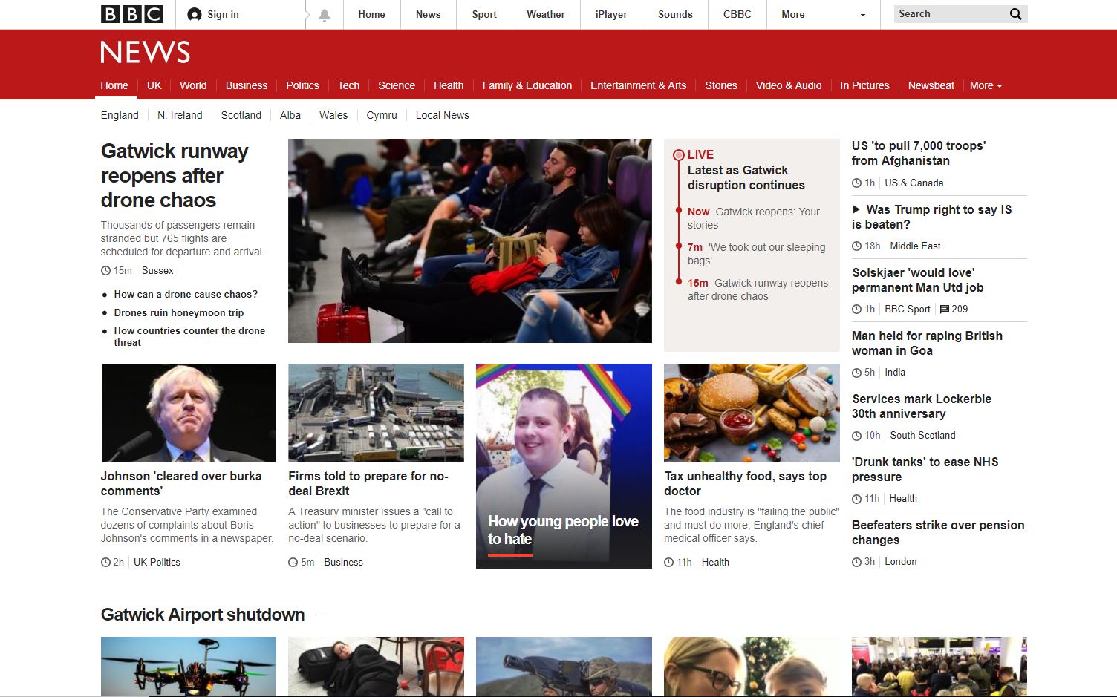Viewport: 1117px width, 697px height.
Task: Open Sounds in top bar
Action: coord(675,14)
